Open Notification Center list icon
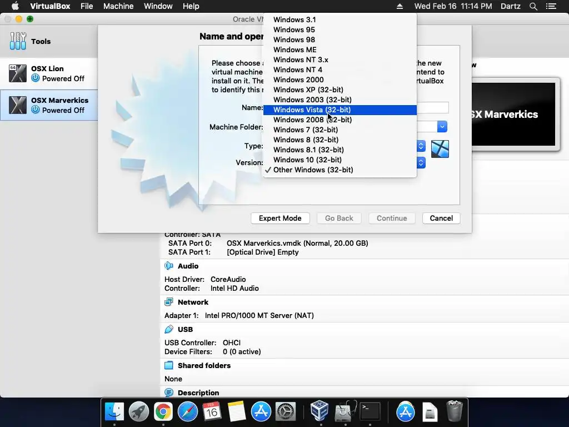Image resolution: width=569 pixels, height=427 pixels. (551, 6)
